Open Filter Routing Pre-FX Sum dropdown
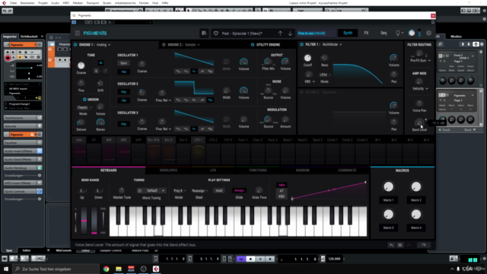Screen dimensions: 487x274 tap(421, 61)
